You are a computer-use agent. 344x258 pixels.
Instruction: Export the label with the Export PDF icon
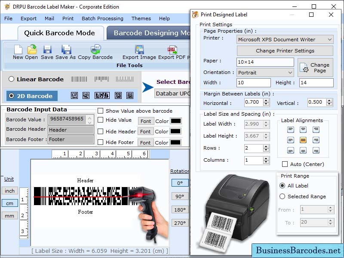(x=172, y=51)
